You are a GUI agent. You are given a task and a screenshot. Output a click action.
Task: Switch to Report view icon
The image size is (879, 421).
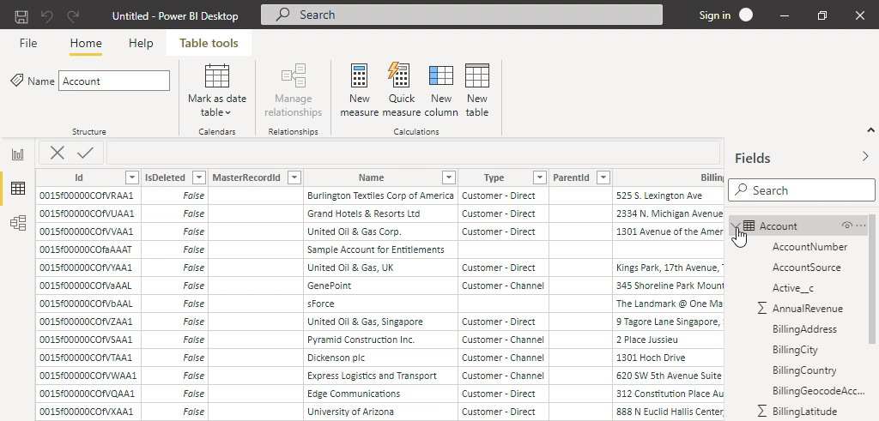click(18, 154)
